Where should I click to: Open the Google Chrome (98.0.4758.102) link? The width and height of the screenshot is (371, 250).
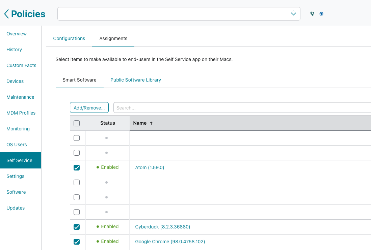[x=170, y=242]
